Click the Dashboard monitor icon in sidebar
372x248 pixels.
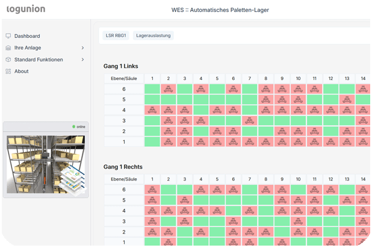(8, 36)
